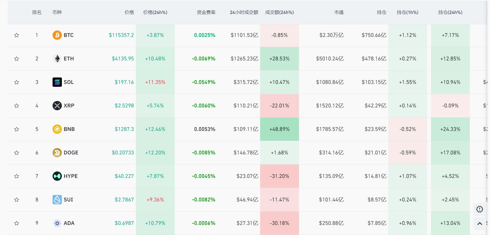Image resolution: width=490 pixels, height=235 pixels.
Task: Select the 币种 column header
Action: [x=57, y=12]
